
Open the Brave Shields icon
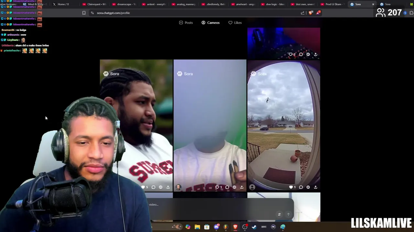click(311, 13)
